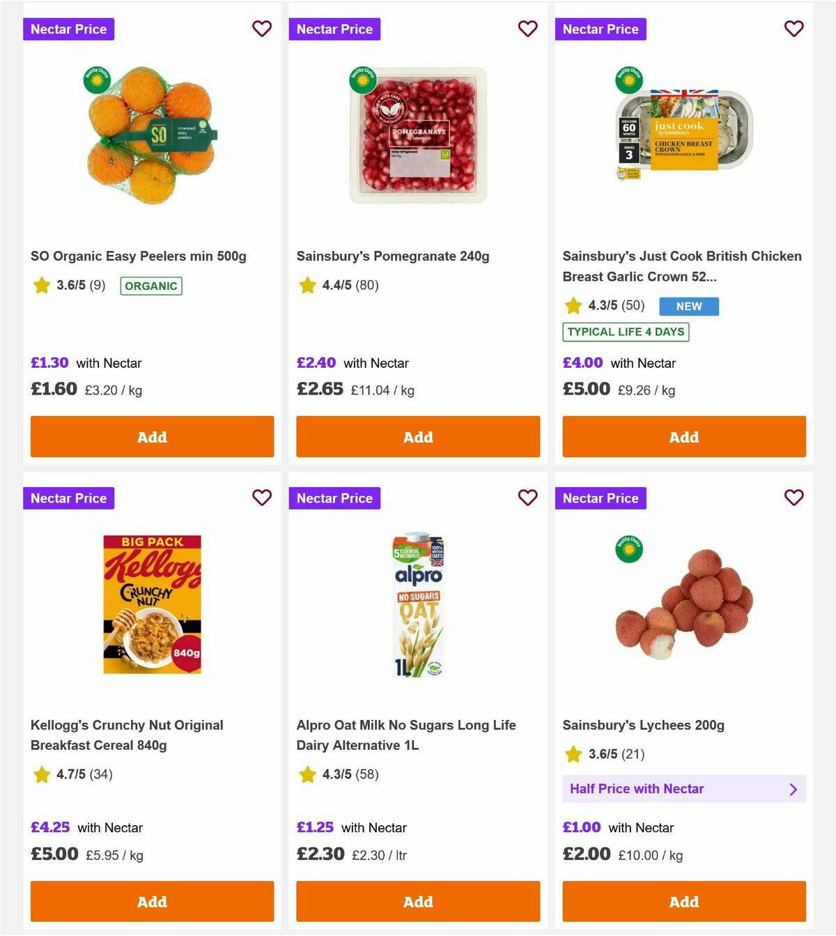
Task: Open the Sainsbury's Pomegranate 240g product page
Action: (x=394, y=256)
